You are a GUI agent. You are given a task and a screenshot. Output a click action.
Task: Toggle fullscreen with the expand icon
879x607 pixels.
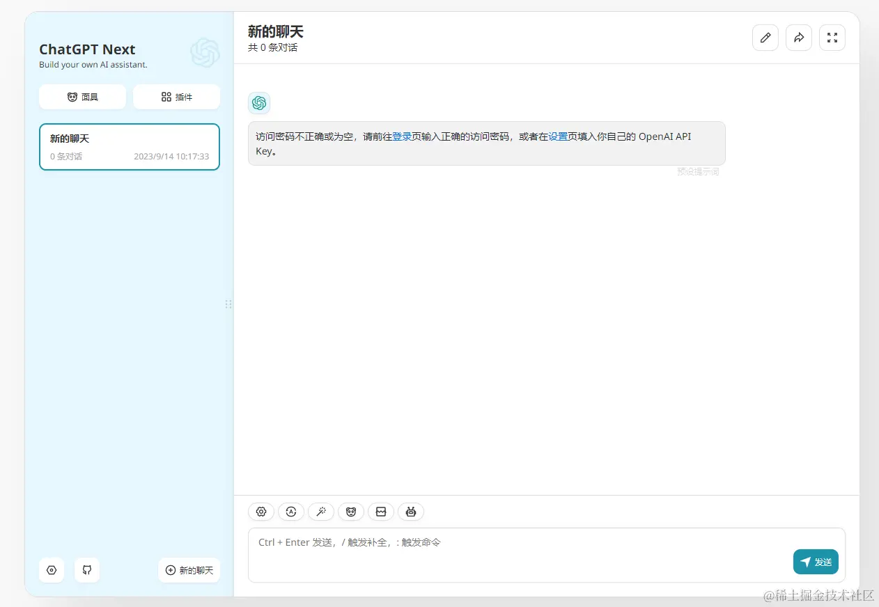point(832,38)
